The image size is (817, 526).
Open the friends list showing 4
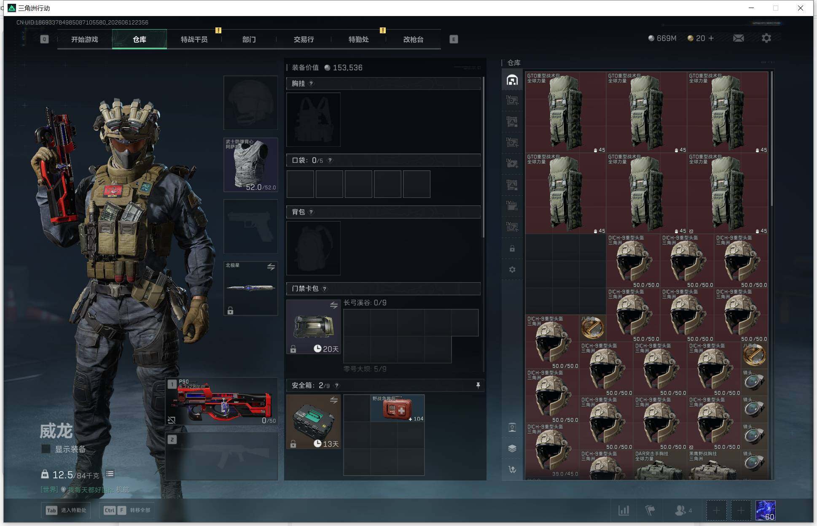(683, 510)
